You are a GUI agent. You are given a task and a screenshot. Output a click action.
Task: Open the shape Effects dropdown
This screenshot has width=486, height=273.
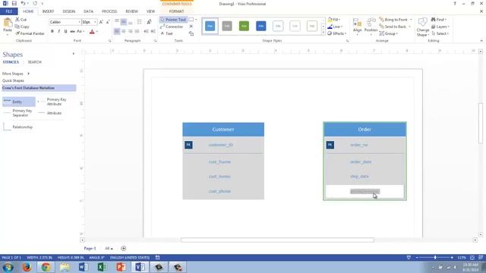click(336, 33)
